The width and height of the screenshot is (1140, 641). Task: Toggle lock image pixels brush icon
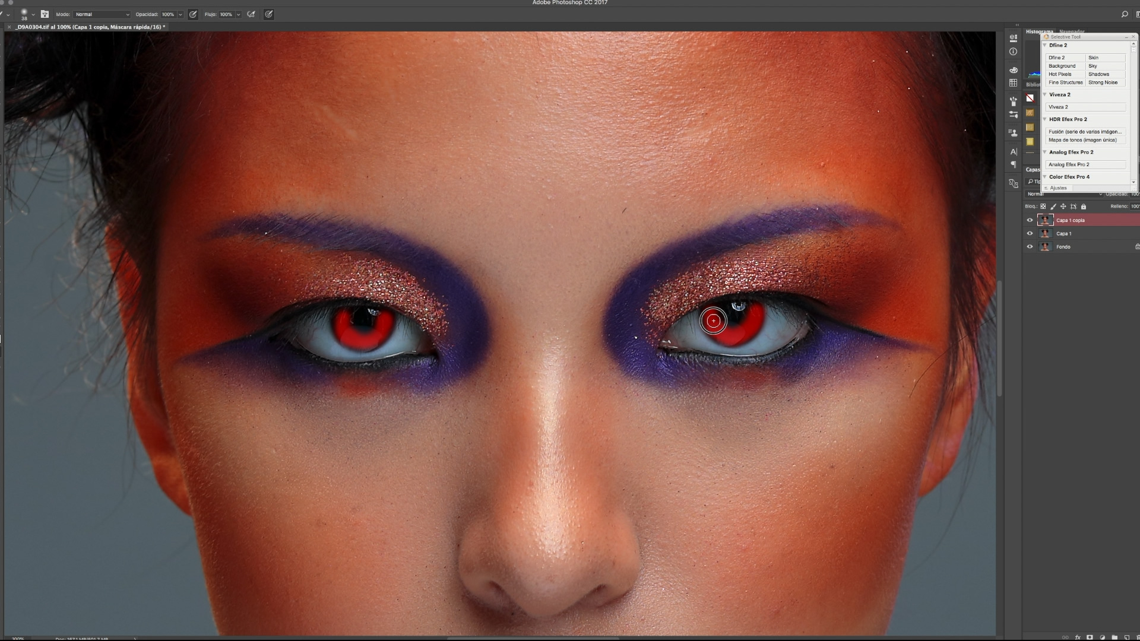point(1053,207)
